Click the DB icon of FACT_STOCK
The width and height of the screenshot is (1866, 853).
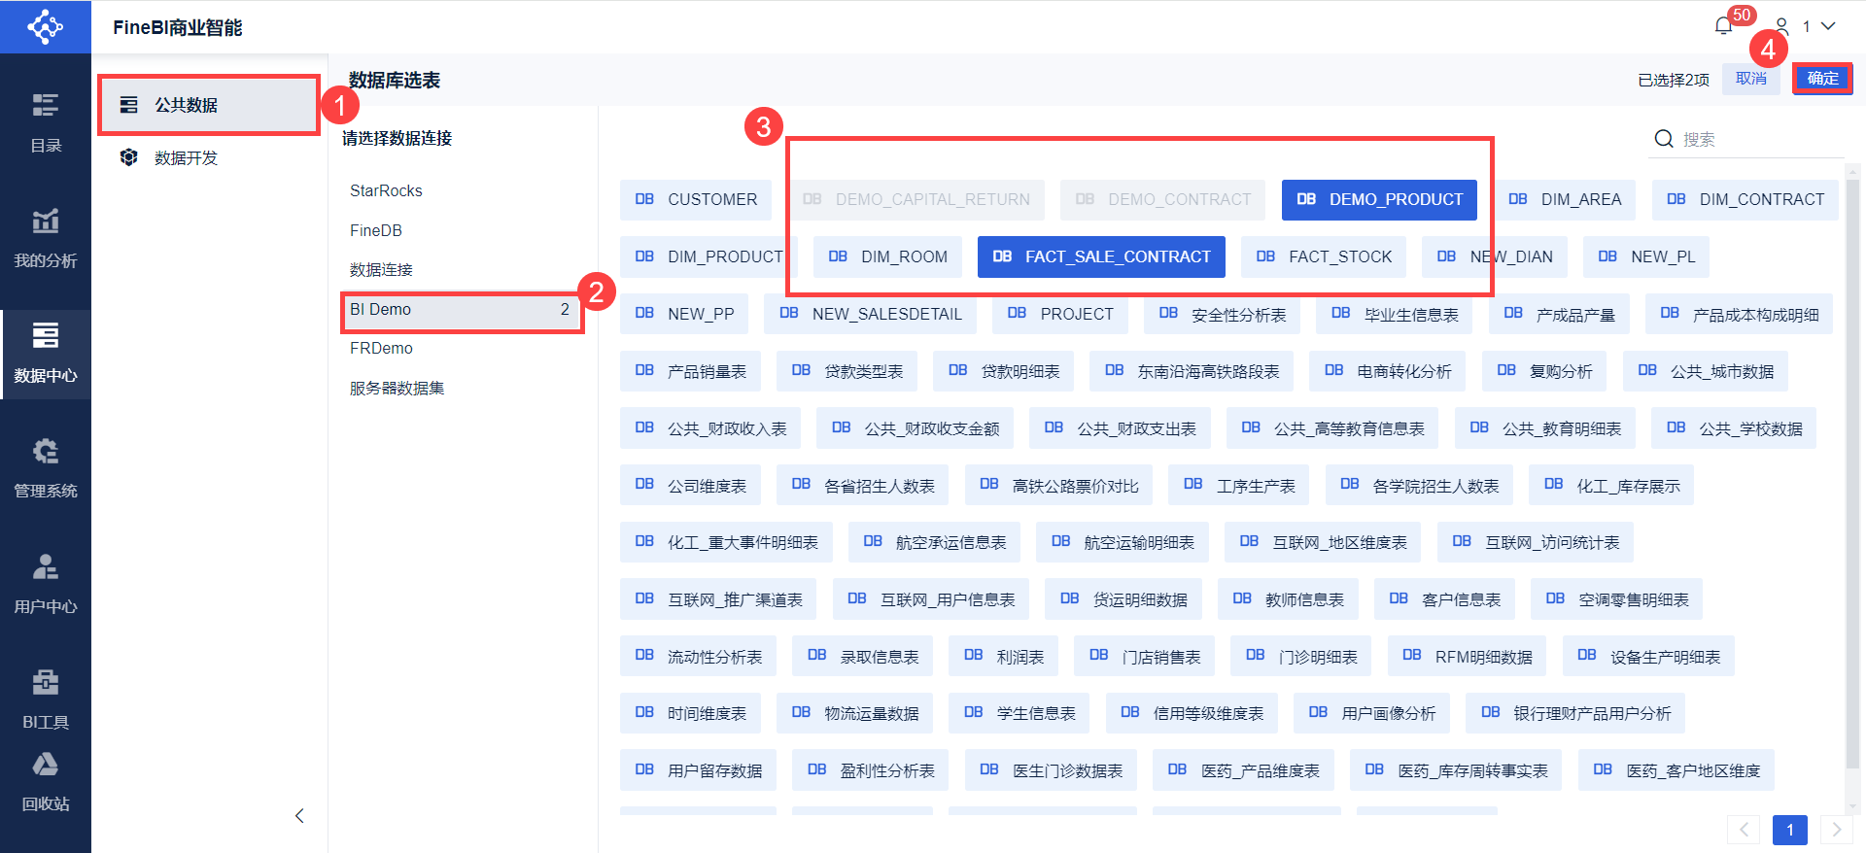coord(1265,256)
